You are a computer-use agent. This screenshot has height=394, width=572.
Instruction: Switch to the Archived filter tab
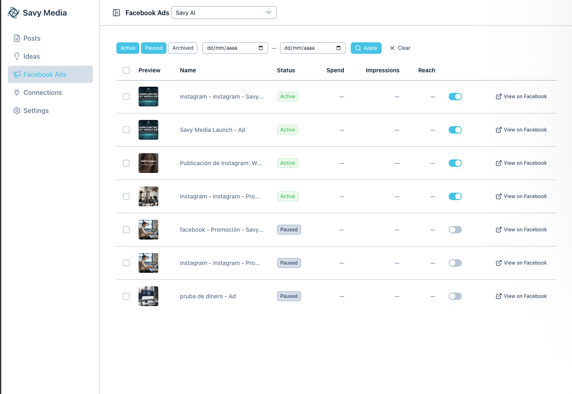(x=183, y=48)
